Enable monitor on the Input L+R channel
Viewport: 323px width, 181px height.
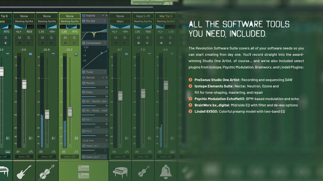148,43
